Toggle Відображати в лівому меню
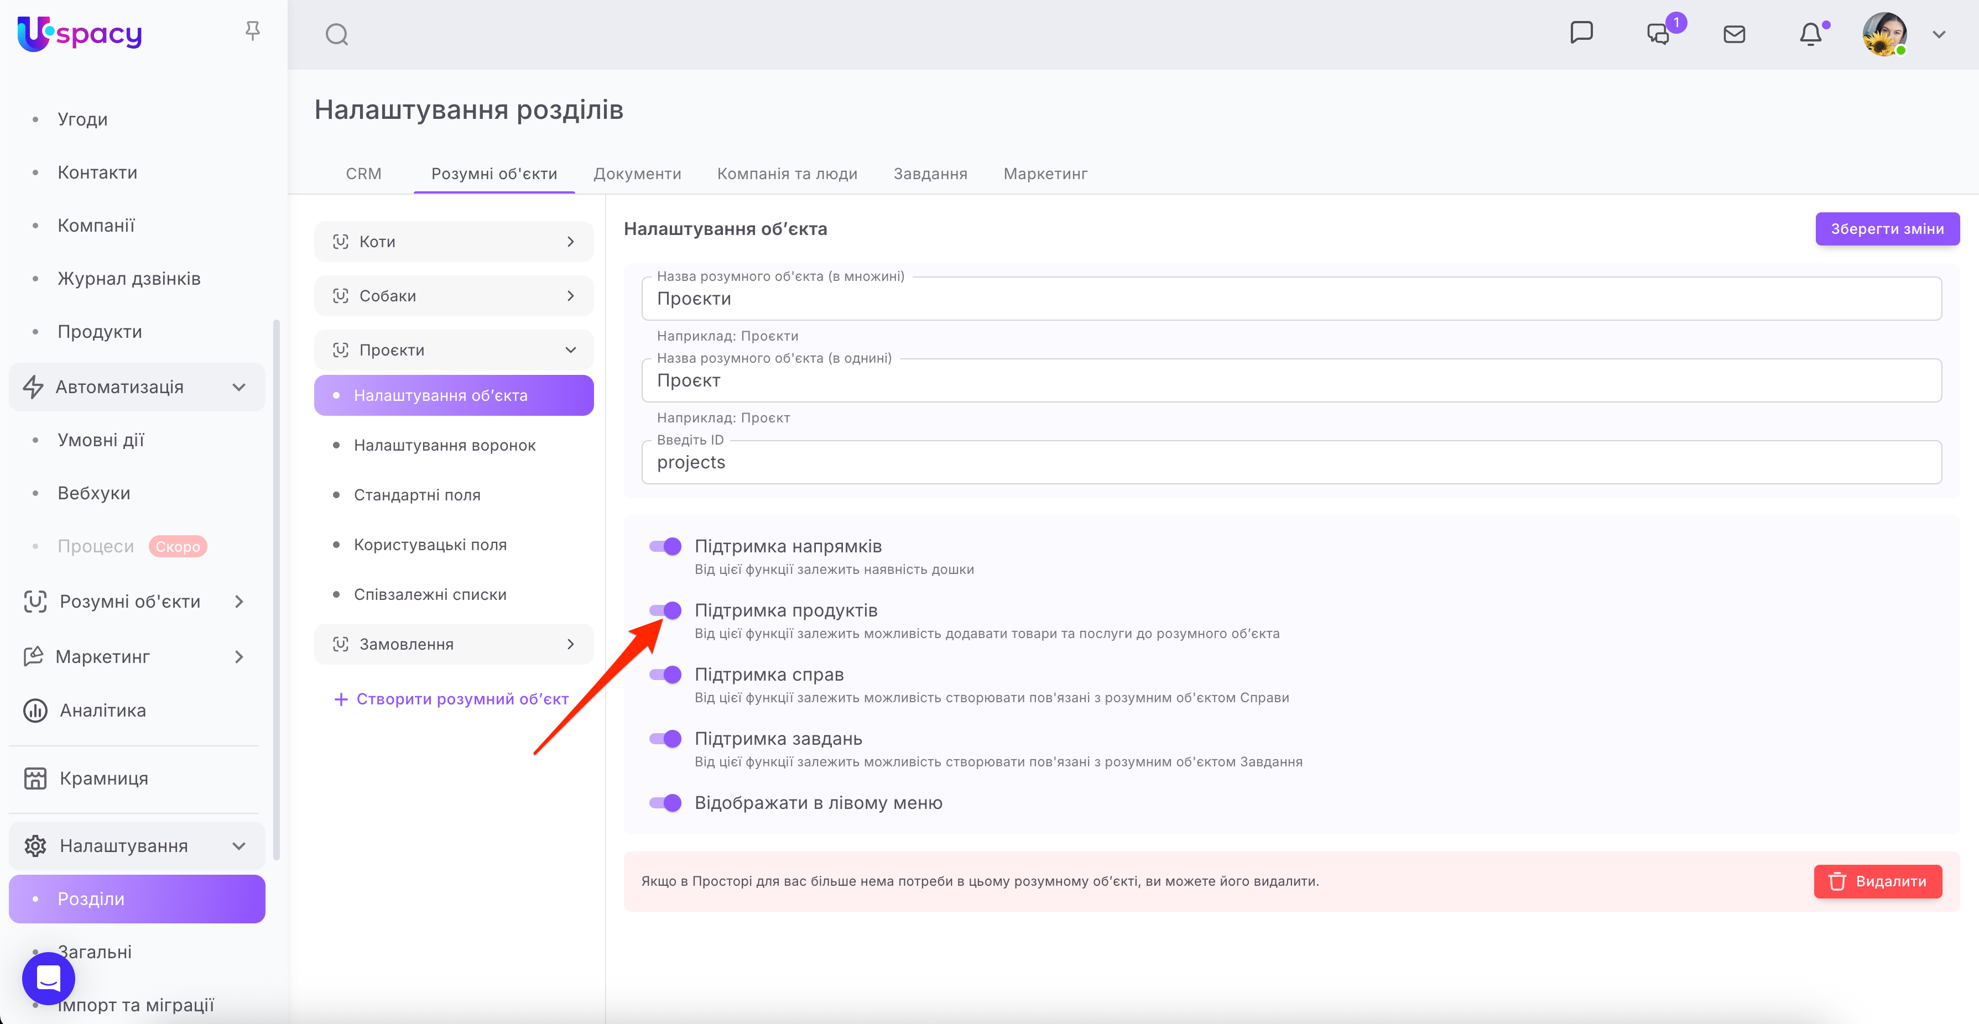The width and height of the screenshot is (1979, 1024). tap(665, 803)
